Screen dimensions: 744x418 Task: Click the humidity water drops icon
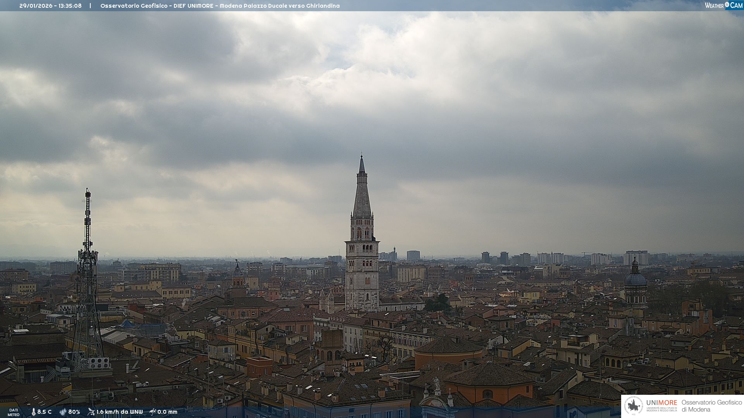(x=63, y=412)
